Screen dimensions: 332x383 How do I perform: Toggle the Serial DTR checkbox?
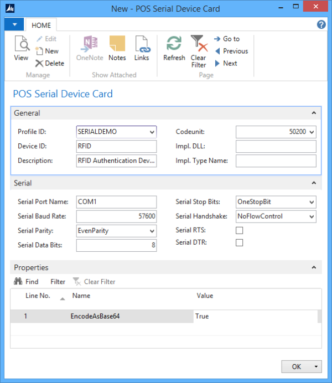pos(240,242)
